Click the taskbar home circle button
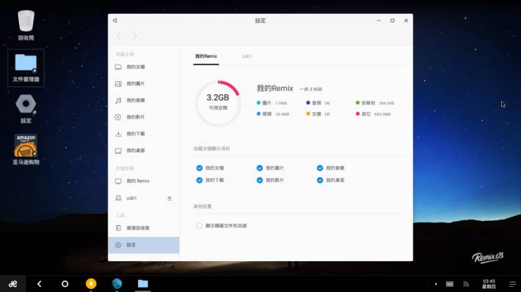 point(65,284)
